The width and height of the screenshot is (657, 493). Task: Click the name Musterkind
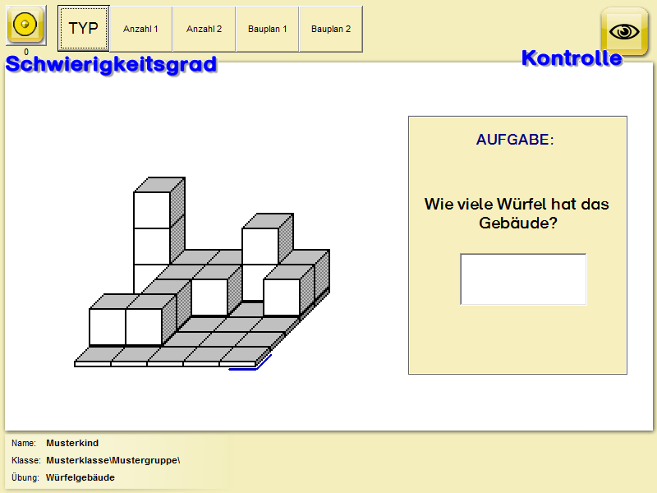tap(72, 443)
